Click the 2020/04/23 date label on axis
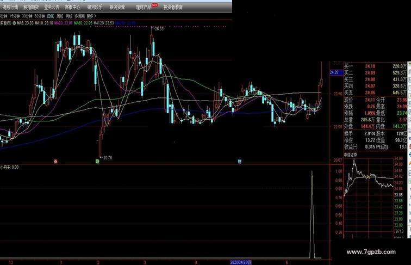The height and width of the screenshot is (265, 411). (x=241, y=262)
